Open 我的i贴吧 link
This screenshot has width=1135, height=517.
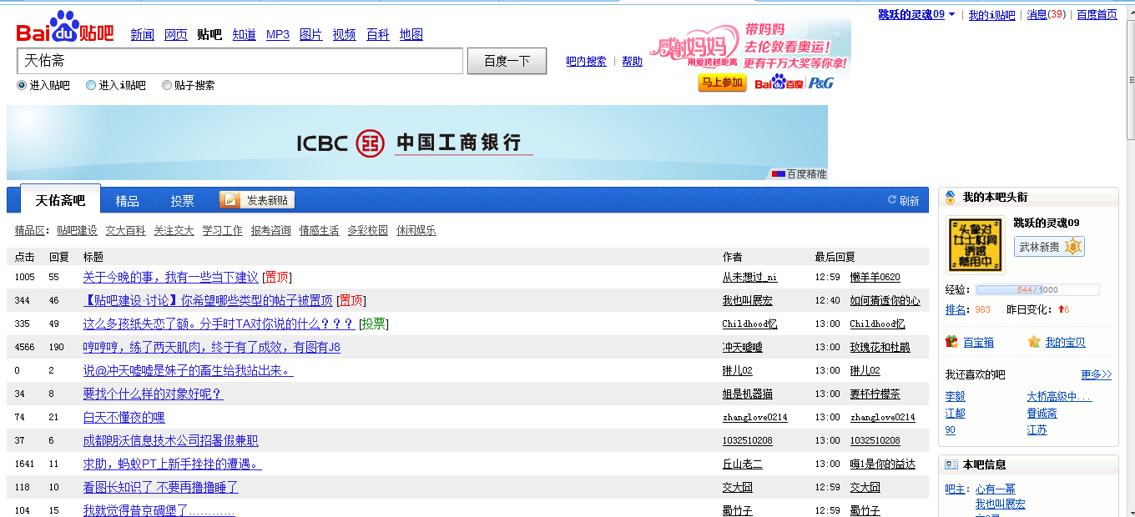[x=991, y=14]
